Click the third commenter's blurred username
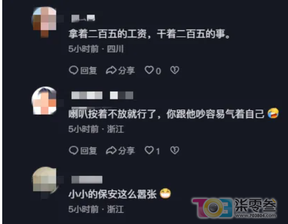Viewport: 288px width, 224px height. [87, 180]
